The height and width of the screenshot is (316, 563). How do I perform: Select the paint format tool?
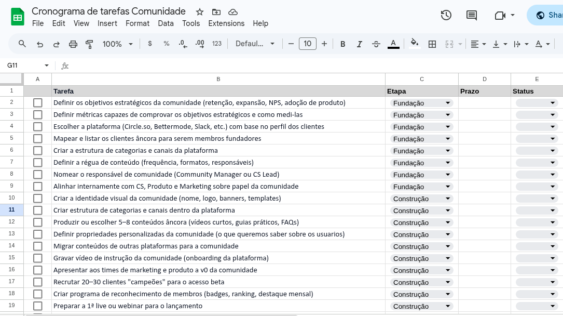[x=89, y=44]
